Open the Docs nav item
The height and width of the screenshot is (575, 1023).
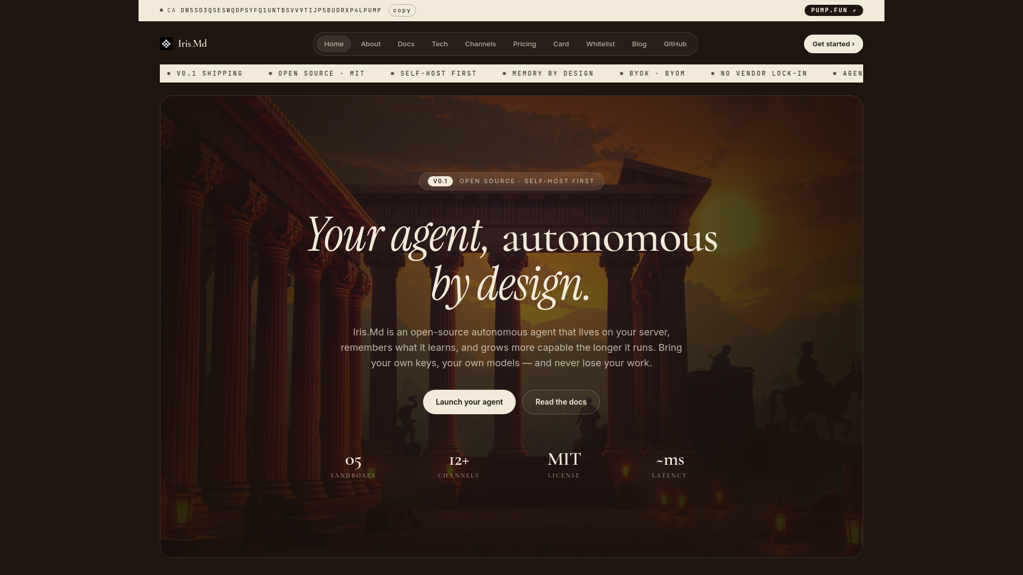pyautogui.click(x=406, y=44)
